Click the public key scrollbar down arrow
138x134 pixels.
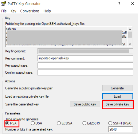pyautogui.click(x=130, y=44)
